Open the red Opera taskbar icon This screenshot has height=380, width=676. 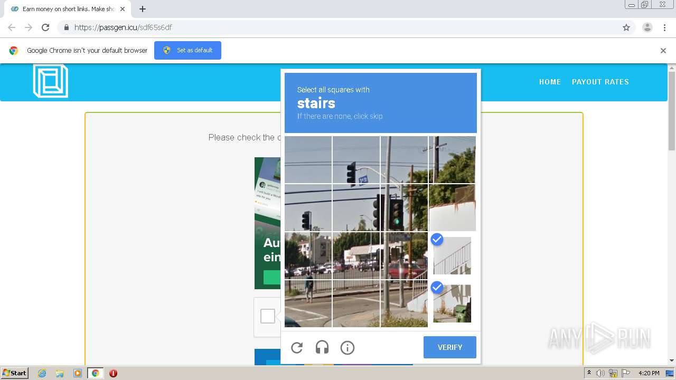point(113,373)
